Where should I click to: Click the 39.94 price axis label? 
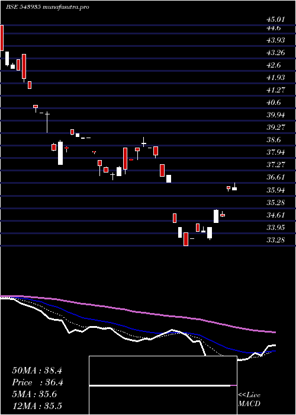click(x=275, y=115)
